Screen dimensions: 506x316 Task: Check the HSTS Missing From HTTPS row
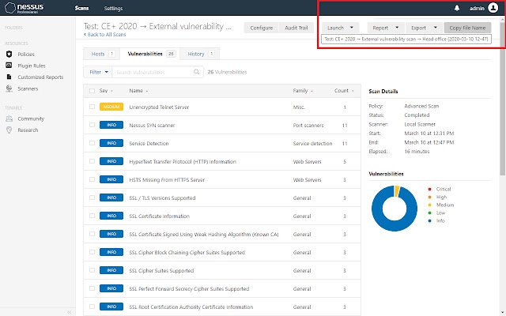pos(92,179)
